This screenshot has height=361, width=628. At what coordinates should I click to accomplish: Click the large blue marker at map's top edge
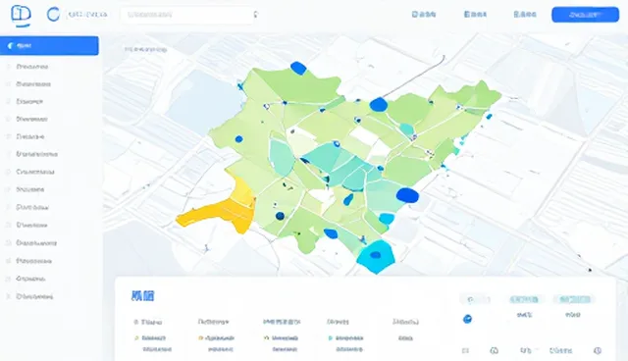298,68
